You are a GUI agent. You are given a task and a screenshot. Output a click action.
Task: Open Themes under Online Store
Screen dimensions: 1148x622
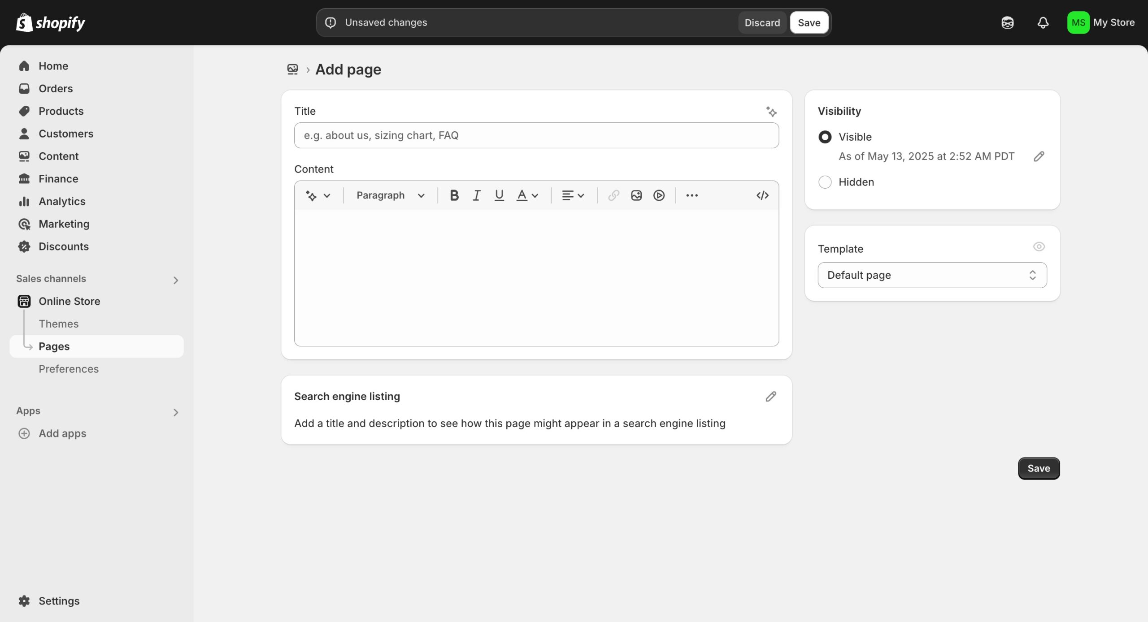tap(58, 324)
